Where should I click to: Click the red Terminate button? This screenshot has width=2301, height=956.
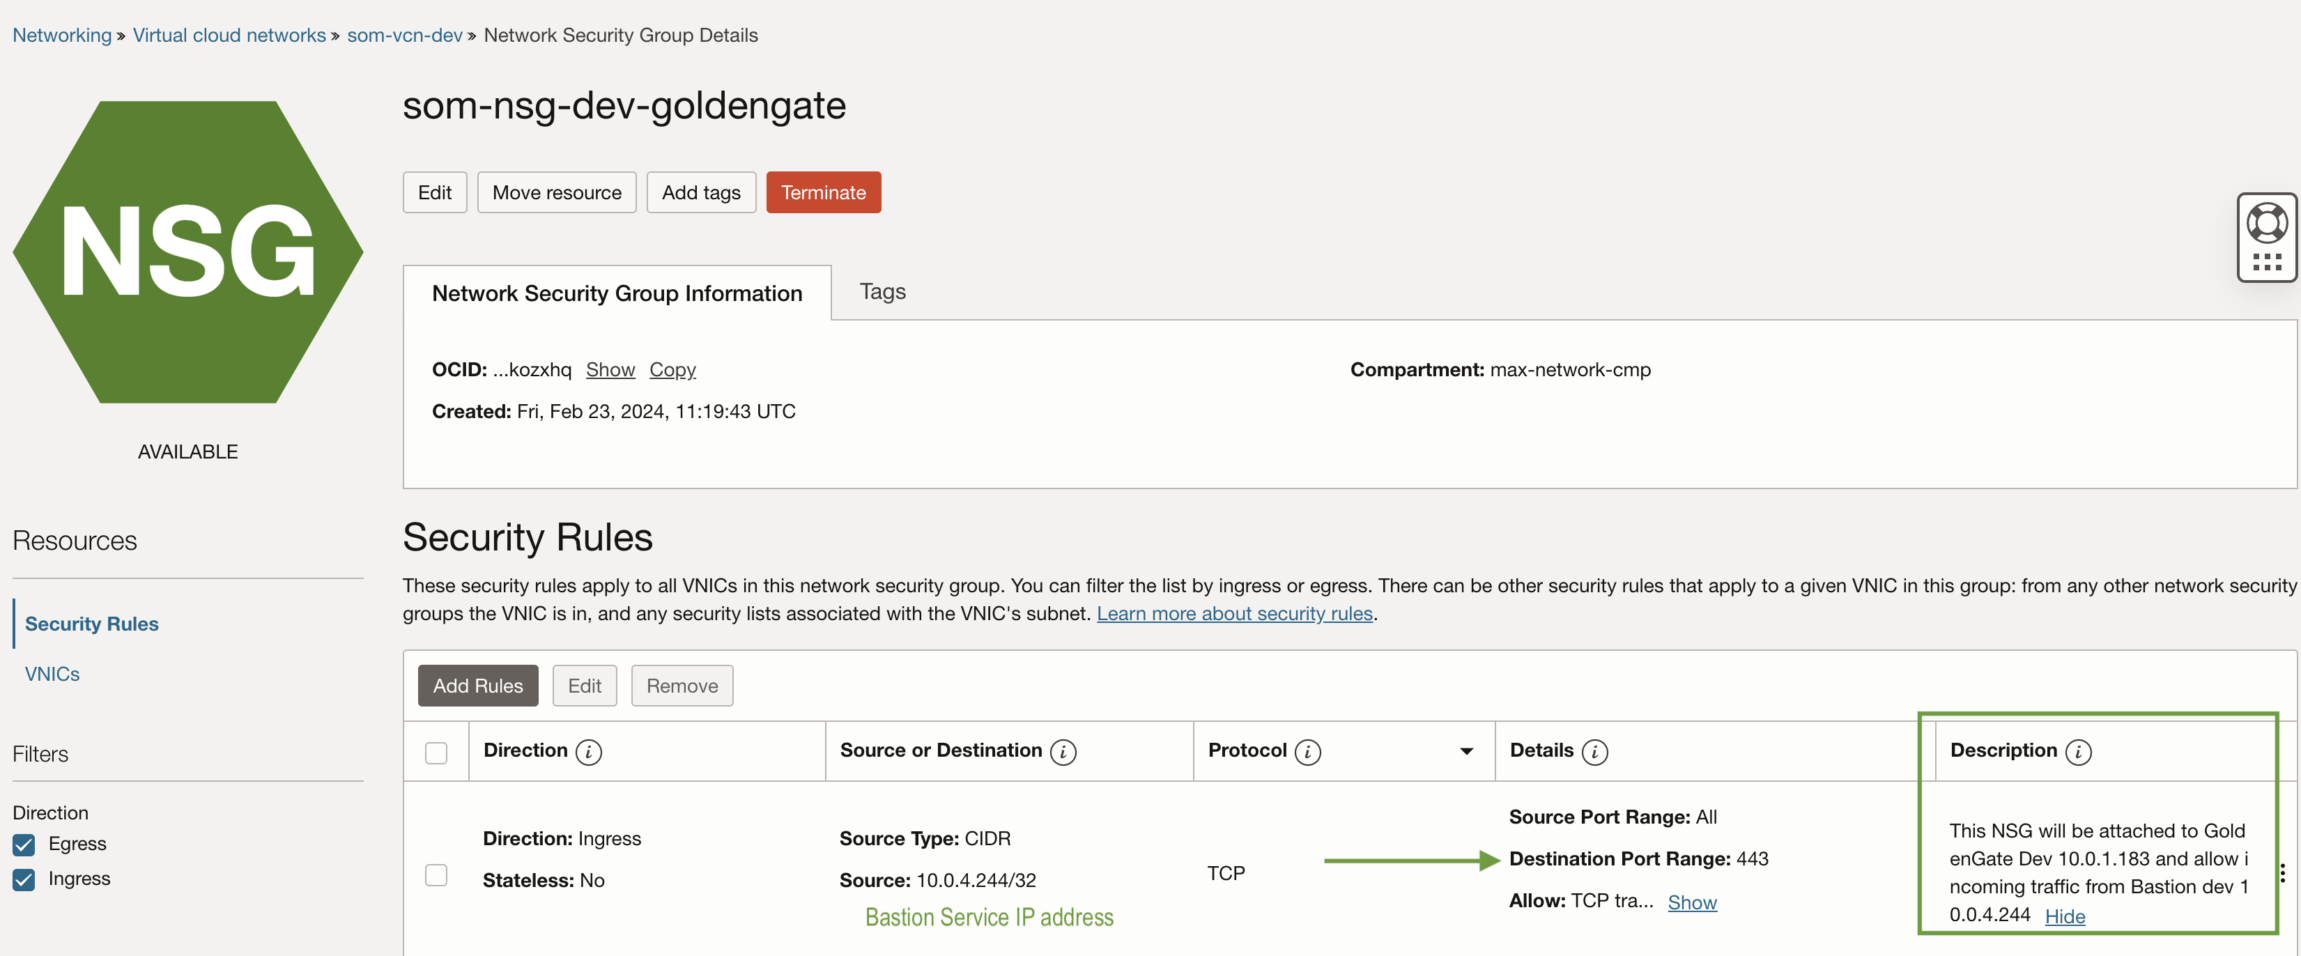823,192
